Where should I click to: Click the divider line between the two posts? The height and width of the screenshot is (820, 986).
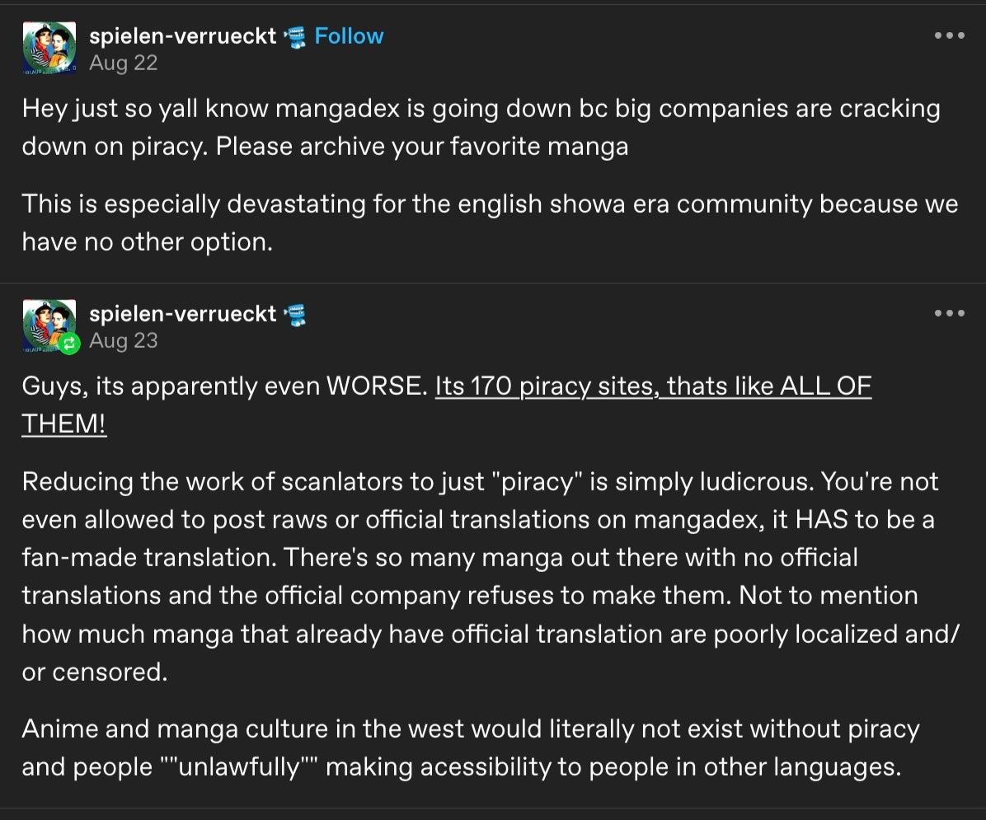point(493,283)
